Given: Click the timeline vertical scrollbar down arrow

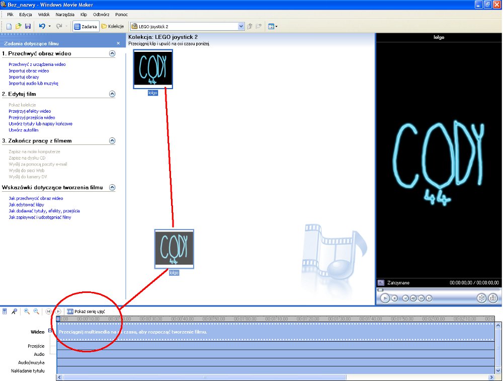Looking at the screenshot, I should point(498,371).
